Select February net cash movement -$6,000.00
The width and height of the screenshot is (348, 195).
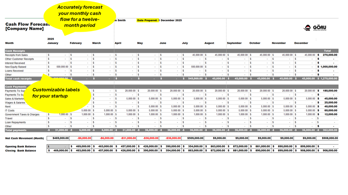[x=81, y=138]
